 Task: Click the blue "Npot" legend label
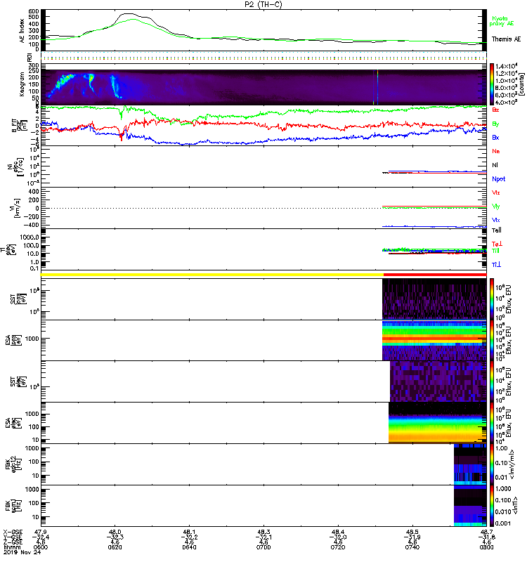(499, 179)
